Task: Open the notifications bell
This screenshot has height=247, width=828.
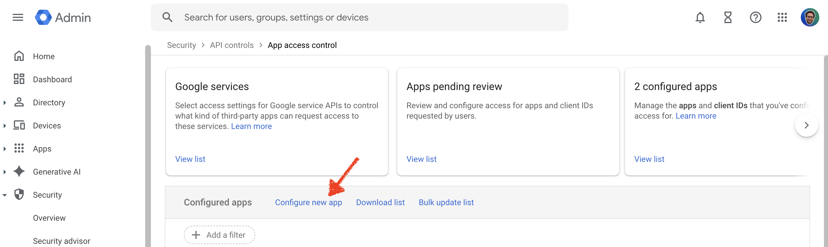Action: [x=700, y=17]
